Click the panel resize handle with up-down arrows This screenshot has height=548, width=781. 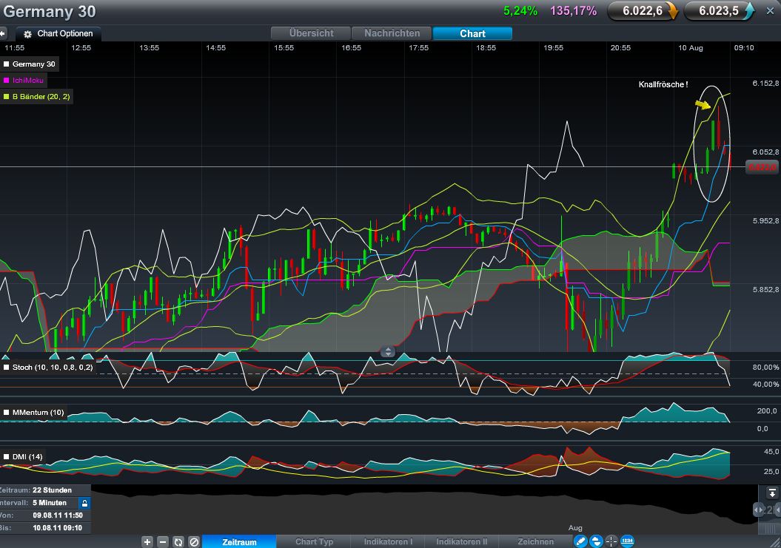[387, 352]
